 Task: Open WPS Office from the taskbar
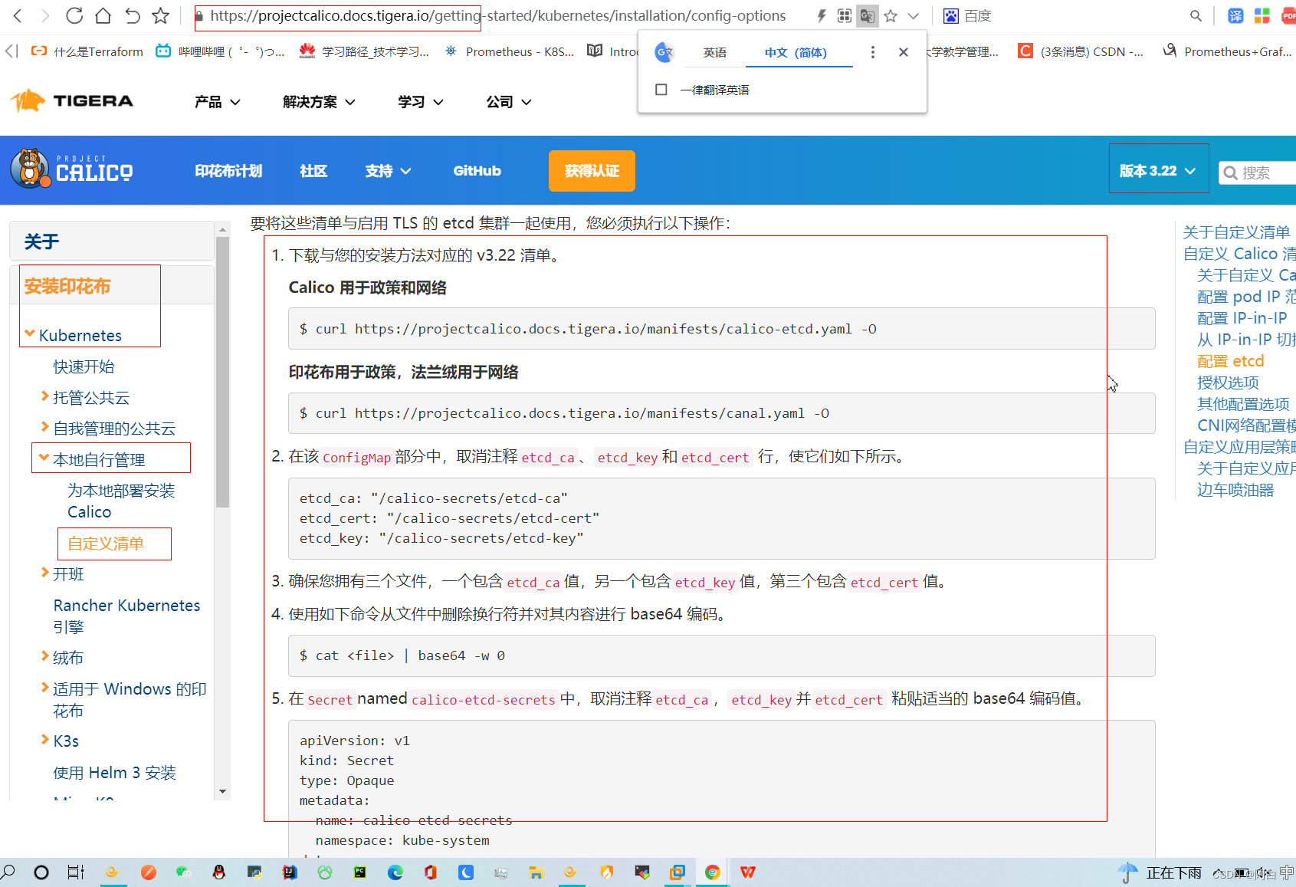(x=748, y=872)
